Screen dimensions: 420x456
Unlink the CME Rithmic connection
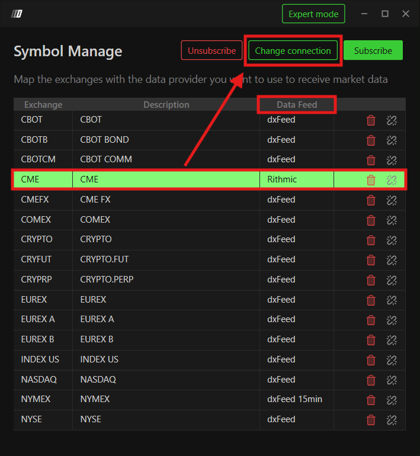[392, 180]
